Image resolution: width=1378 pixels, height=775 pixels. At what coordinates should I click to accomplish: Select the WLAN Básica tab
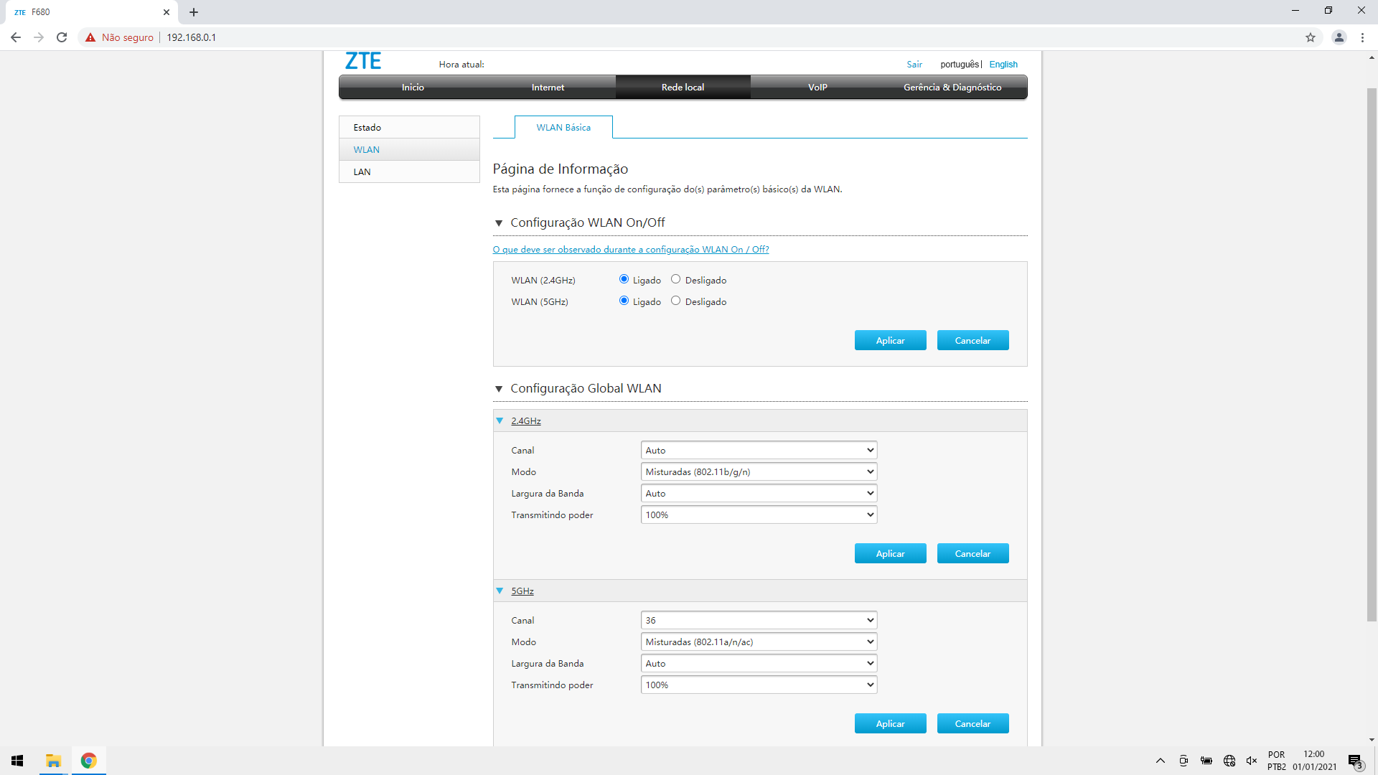(x=563, y=127)
